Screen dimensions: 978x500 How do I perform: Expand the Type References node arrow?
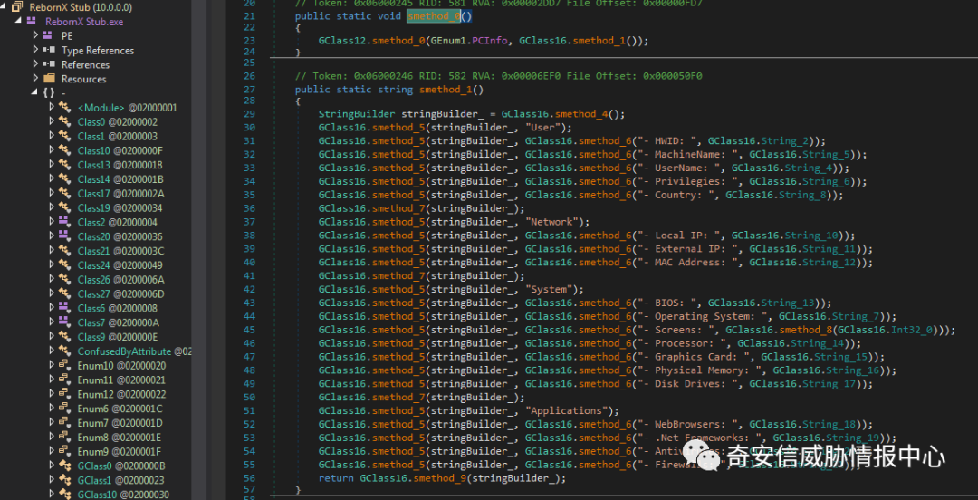click(x=35, y=50)
